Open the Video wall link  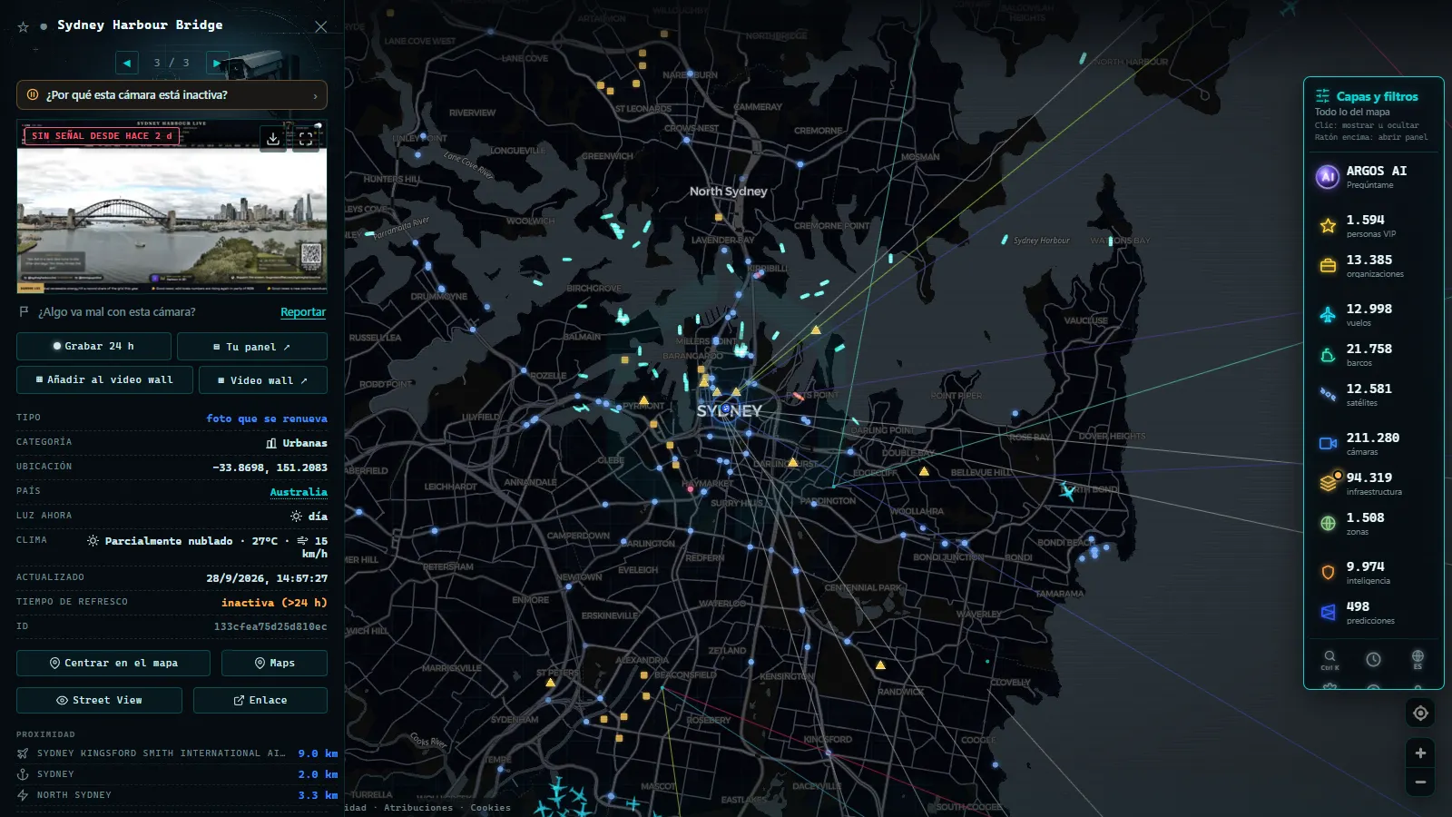(x=263, y=379)
